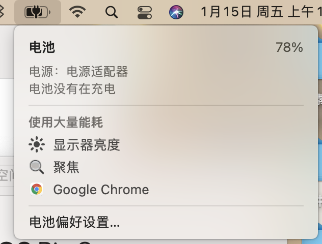Viewport: 322px width, 244px height.
Task: Click the 电池没有在充电 status text
Action: [x=72, y=89]
